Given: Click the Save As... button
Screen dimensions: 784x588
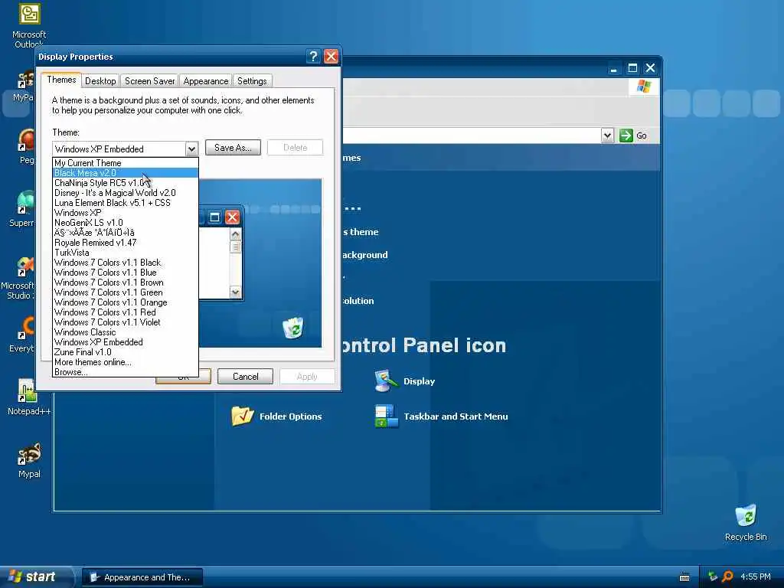Looking at the screenshot, I should [x=233, y=148].
